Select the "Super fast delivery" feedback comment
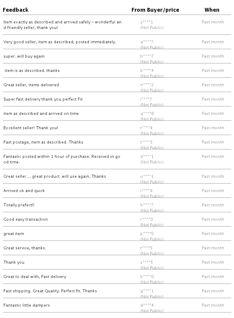 (43, 99)
